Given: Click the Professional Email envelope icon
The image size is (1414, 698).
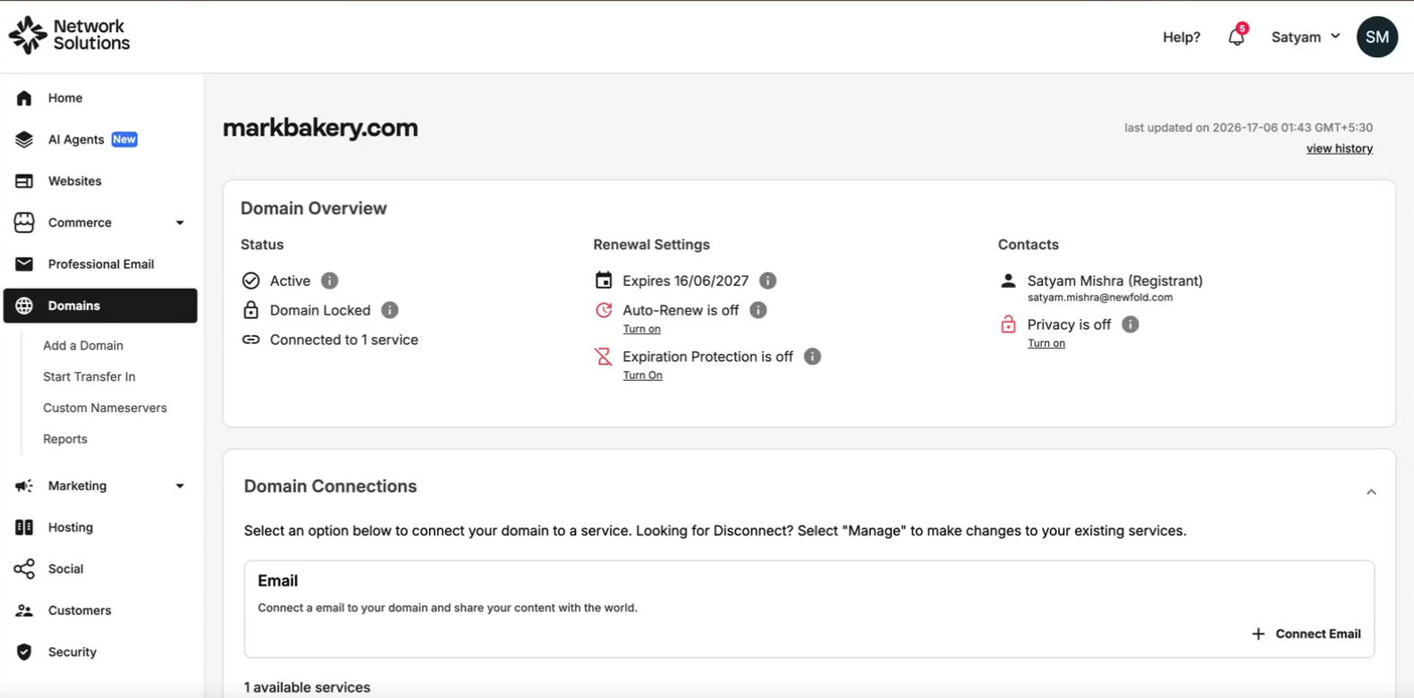Looking at the screenshot, I should point(24,264).
